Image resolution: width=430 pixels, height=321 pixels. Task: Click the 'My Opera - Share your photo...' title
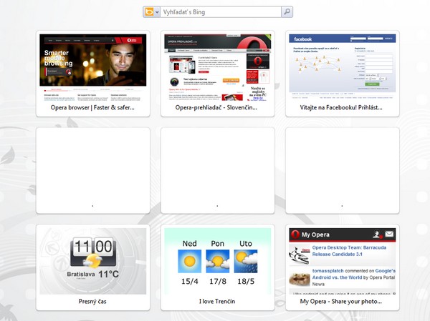[341, 301]
